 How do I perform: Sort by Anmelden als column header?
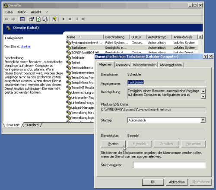point(185,37)
